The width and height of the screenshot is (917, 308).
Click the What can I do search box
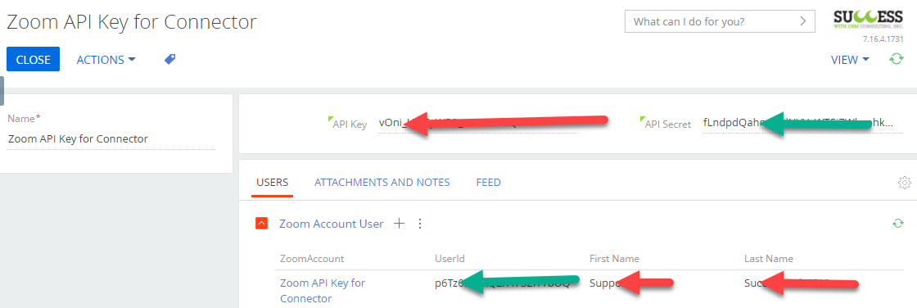point(720,22)
